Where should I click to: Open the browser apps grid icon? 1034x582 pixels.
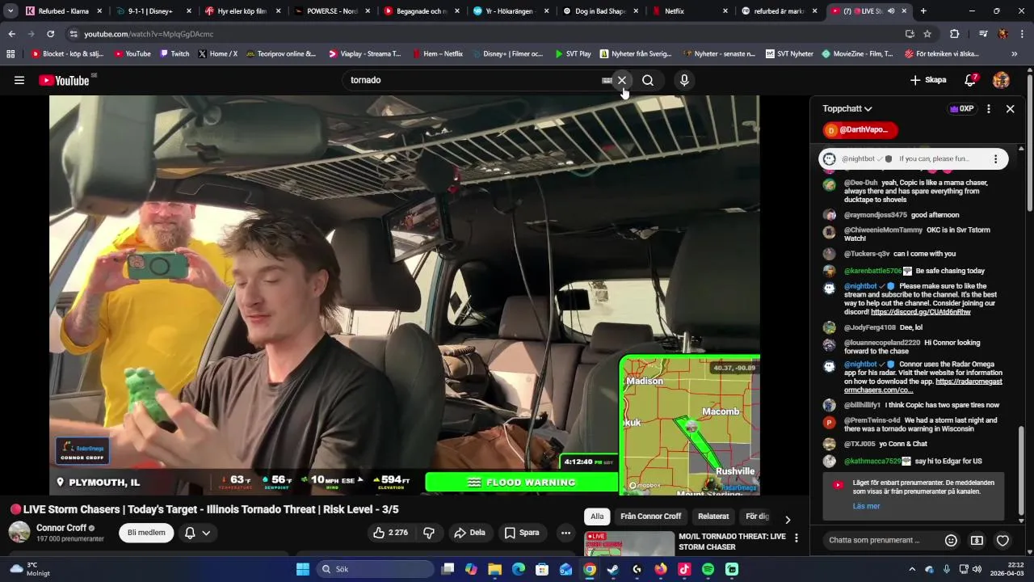(11, 54)
